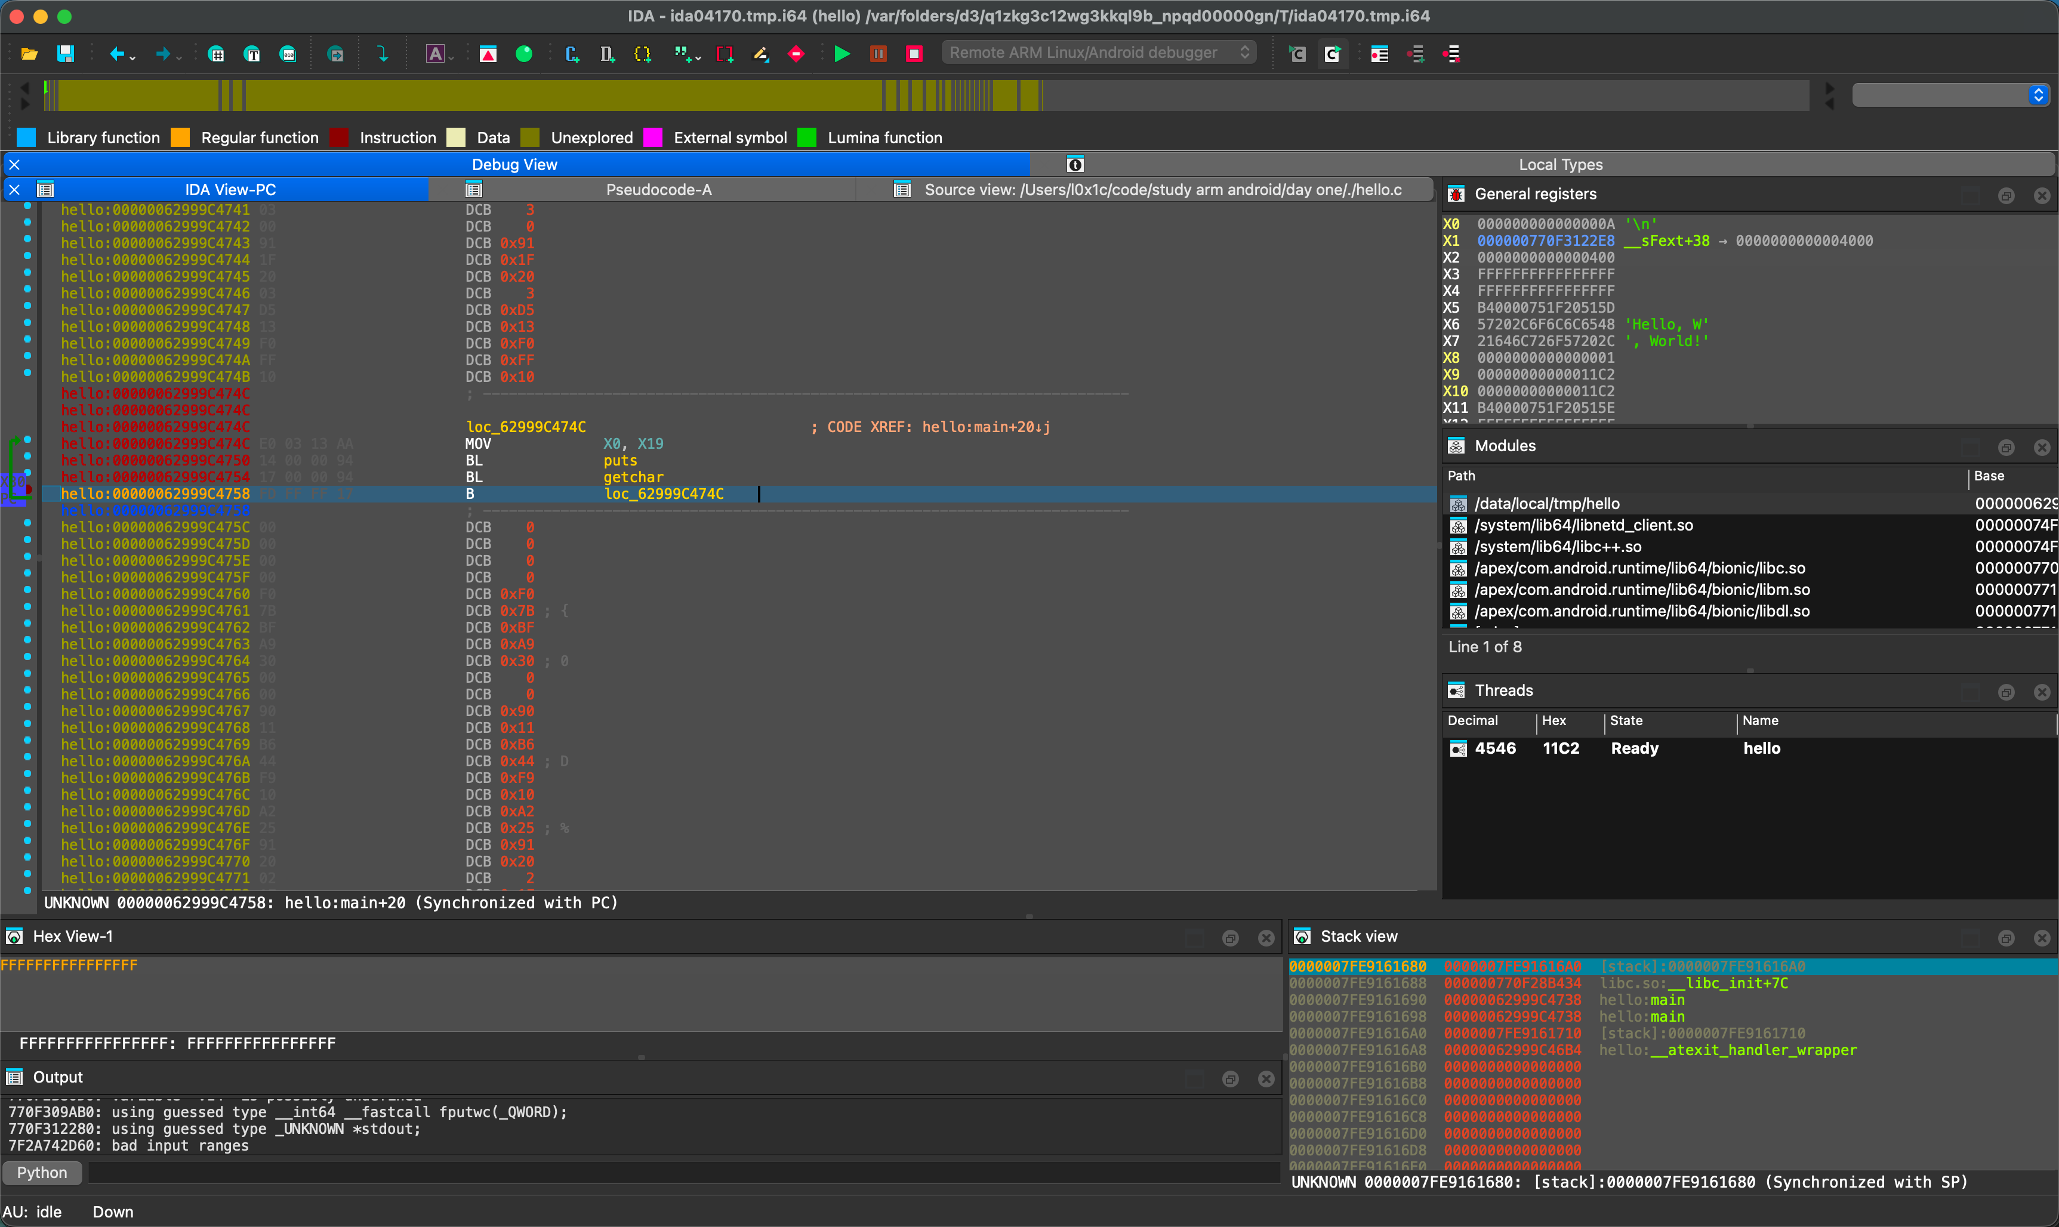2059x1227 pixels.
Task: Select the /data/local/tmp/hello module row
Action: click(x=1546, y=504)
